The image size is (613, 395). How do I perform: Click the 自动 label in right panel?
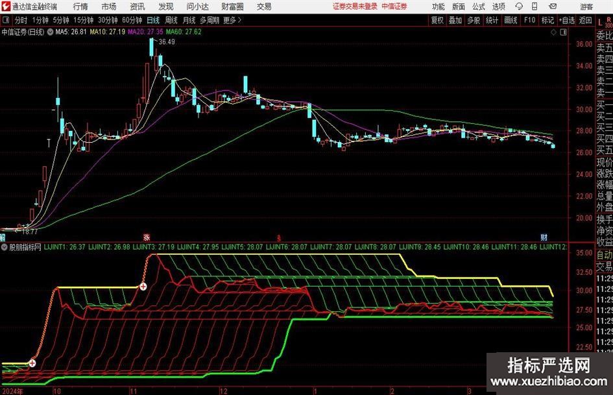coord(605,255)
